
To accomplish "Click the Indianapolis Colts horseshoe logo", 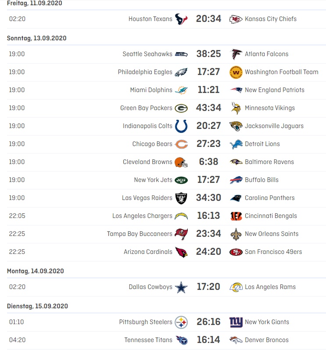I will 181,126.
